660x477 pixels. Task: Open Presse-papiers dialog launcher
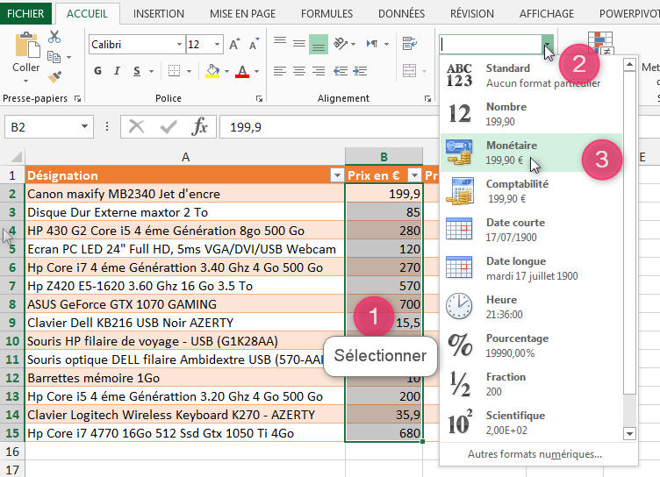click(77, 99)
